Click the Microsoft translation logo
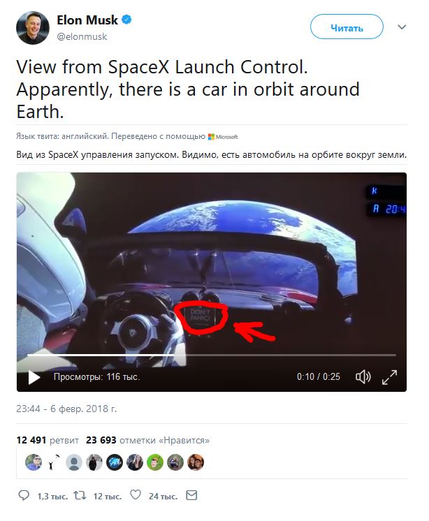The width and height of the screenshot is (429, 521). point(223,137)
